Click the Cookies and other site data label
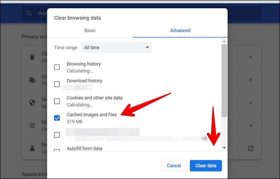Screen dimensions: 280x179 point(95,98)
